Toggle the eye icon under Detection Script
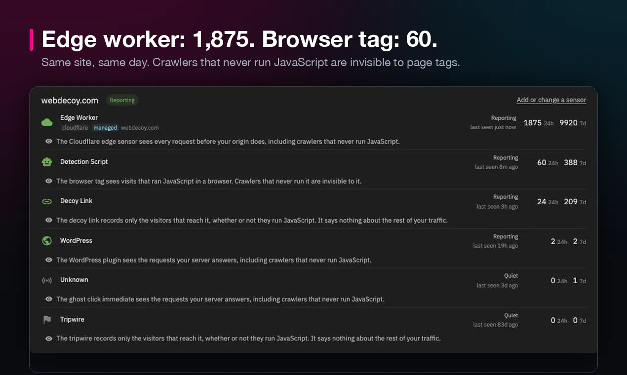 (49, 181)
